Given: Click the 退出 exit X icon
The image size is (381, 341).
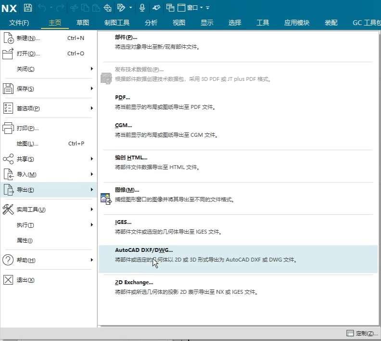Looking at the screenshot, I should [x=8, y=280].
